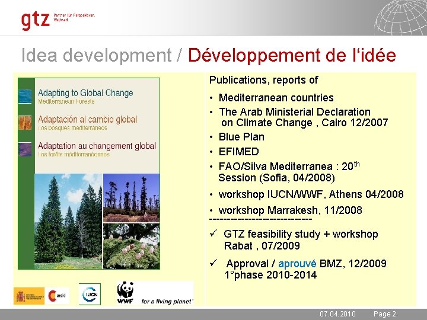The width and height of the screenshot is (427, 320).
Task: Click 'The Arab Ministerial Declaration' bullet
Action: tap(295, 112)
